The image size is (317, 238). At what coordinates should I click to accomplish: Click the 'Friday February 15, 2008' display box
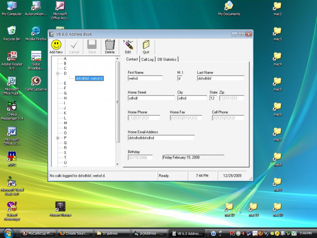[193, 157]
